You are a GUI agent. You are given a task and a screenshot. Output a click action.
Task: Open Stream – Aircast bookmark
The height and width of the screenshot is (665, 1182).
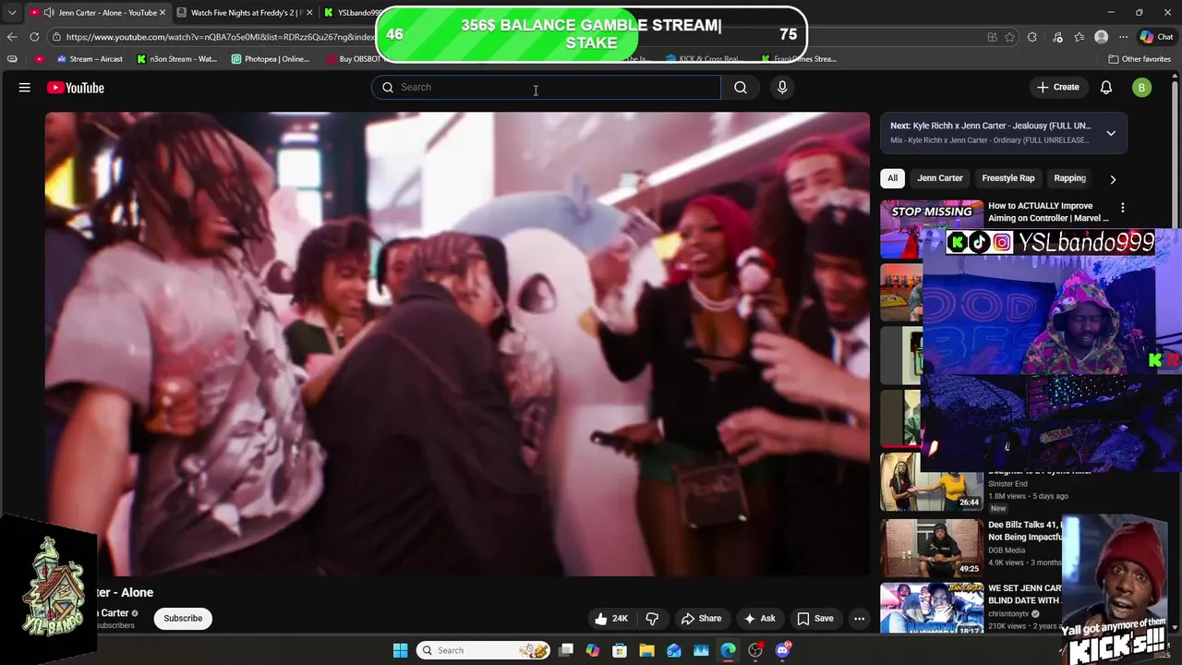point(90,59)
